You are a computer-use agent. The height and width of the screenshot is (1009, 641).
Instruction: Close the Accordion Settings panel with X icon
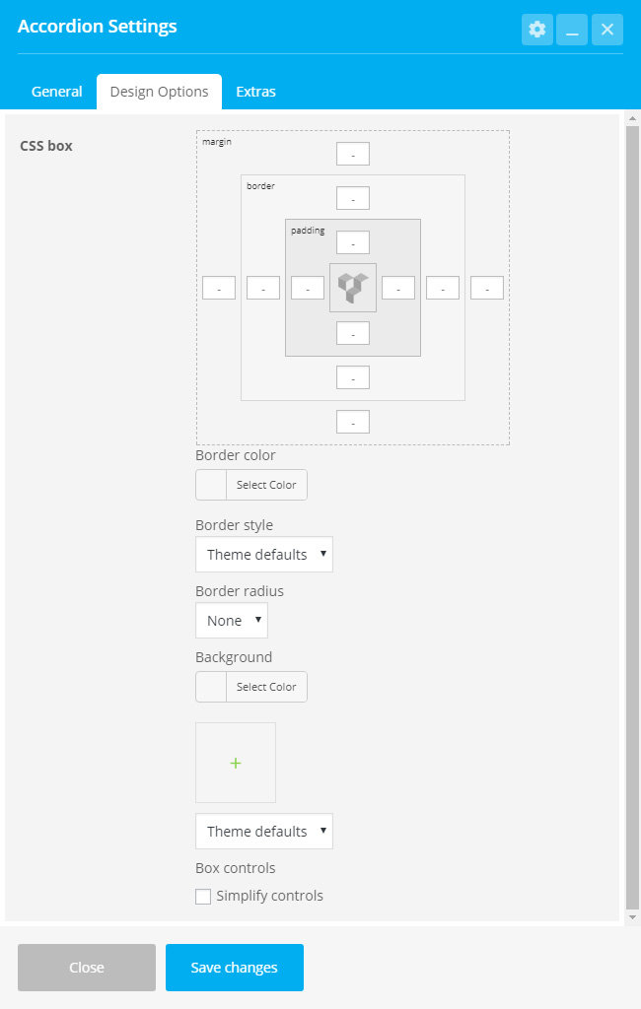coord(606,30)
